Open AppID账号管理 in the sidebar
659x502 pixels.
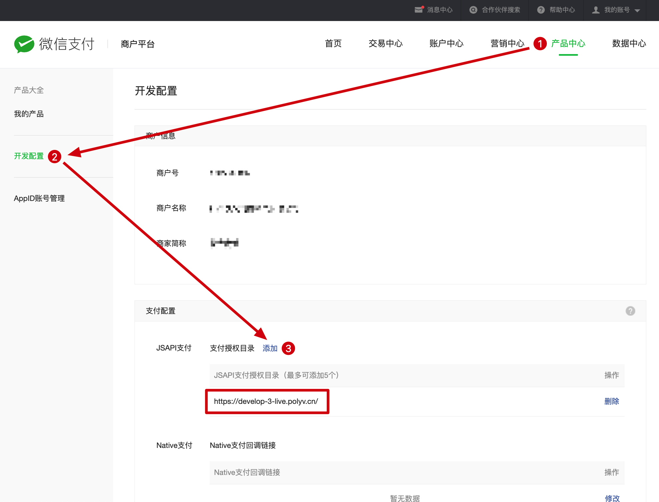click(x=39, y=198)
